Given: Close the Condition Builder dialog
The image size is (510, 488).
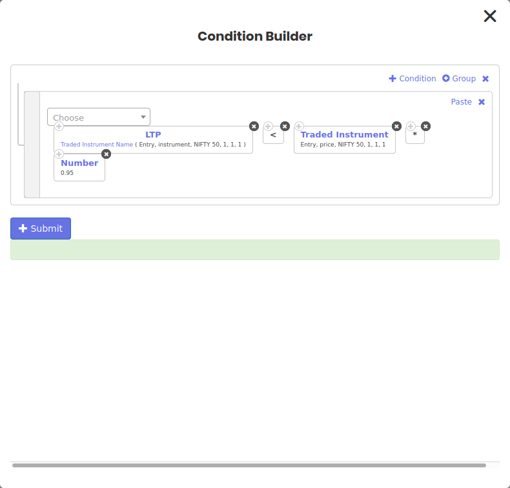Looking at the screenshot, I should 490,16.
